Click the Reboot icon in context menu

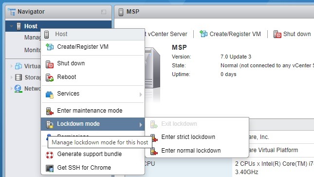coord(50,78)
